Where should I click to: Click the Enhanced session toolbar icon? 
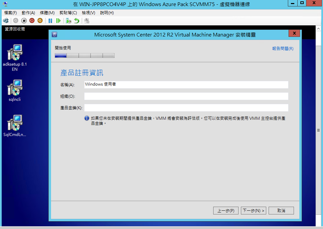[87, 21]
